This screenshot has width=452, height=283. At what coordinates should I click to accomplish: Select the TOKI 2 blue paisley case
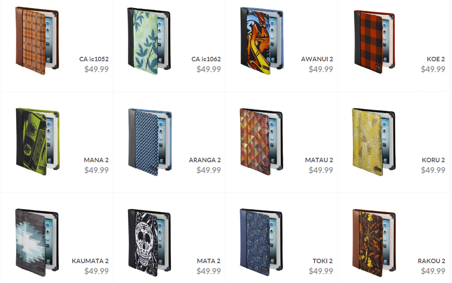point(261,242)
